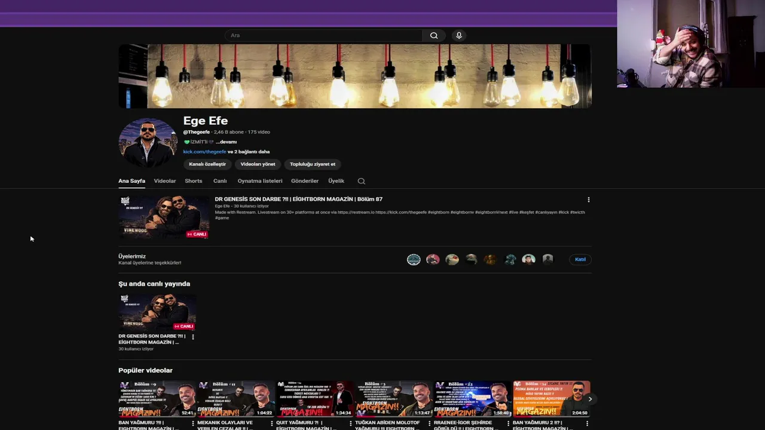The image size is (765, 430).
Task: Open options menu for RRAENEE-İGOR ŞEHİRDE video
Action: (x=508, y=423)
